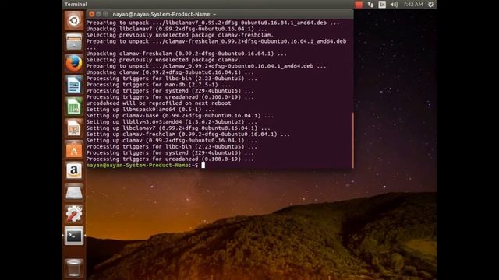The image size is (499, 280).
Task: Open LibreOffice Impress presentation icon
Action: pyautogui.click(x=74, y=128)
